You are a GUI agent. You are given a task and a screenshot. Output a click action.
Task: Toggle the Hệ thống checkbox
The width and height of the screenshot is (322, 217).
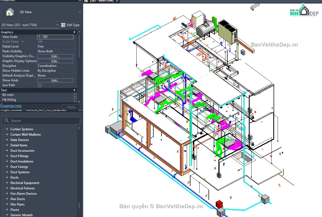(x=75, y=100)
